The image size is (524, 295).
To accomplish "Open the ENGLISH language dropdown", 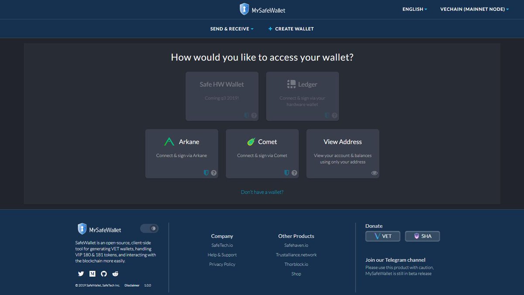I will tap(415, 9).
